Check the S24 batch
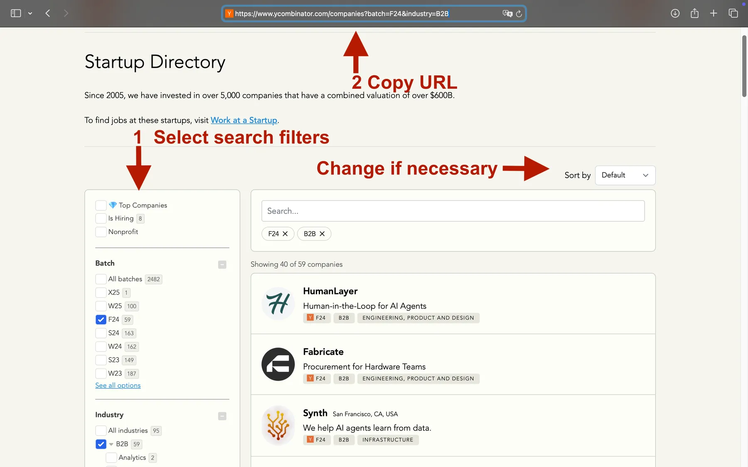 [101, 333]
